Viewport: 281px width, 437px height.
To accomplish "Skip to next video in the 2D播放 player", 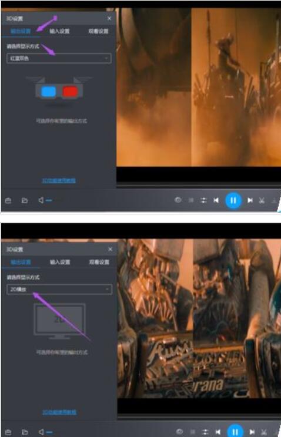I will 252,432.
